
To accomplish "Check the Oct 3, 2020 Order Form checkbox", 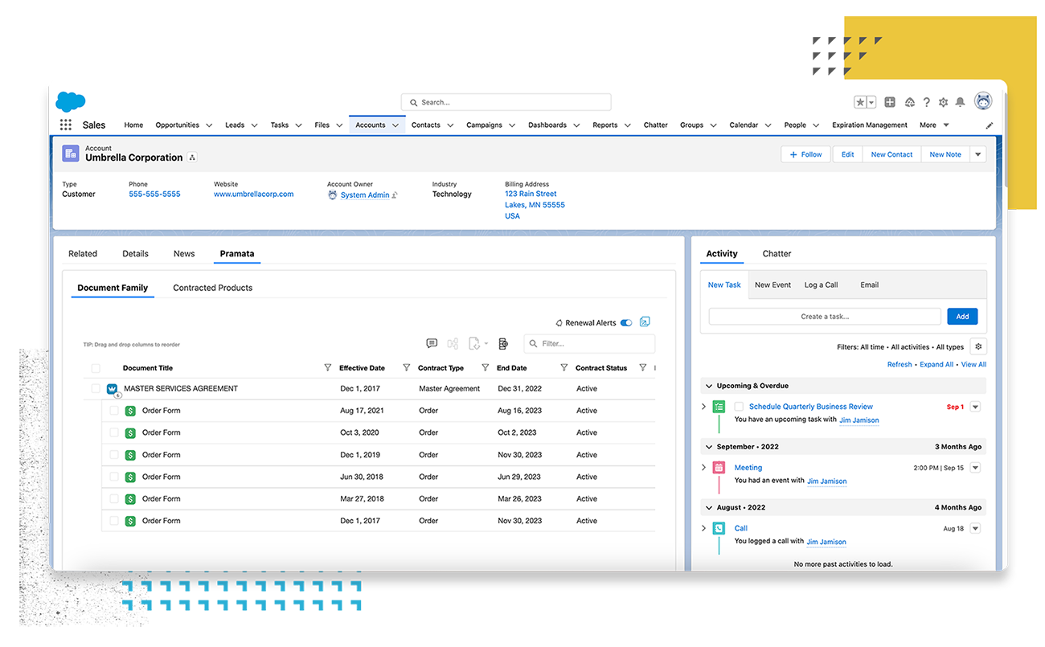I will click(x=114, y=432).
